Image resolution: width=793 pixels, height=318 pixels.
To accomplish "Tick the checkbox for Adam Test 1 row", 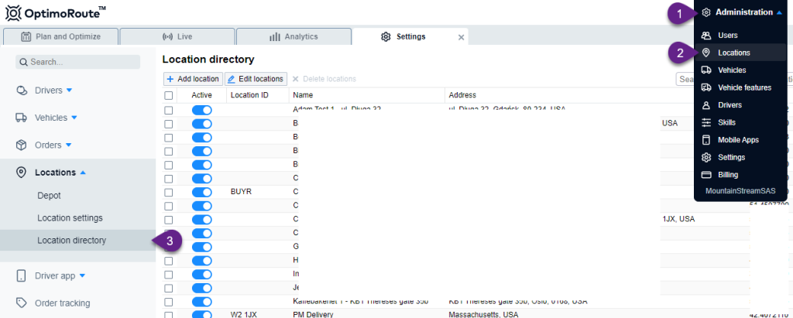I will [168, 110].
